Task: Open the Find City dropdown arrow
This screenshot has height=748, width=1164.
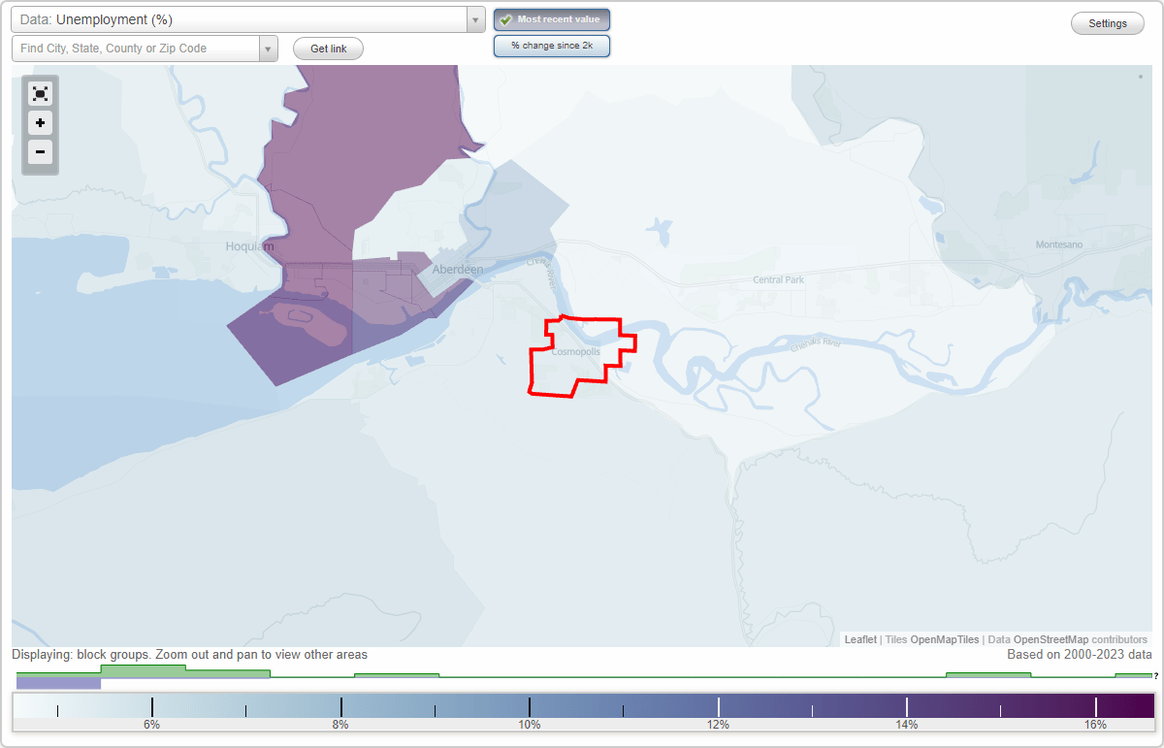Action: pyautogui.click(x=268, y=47)
